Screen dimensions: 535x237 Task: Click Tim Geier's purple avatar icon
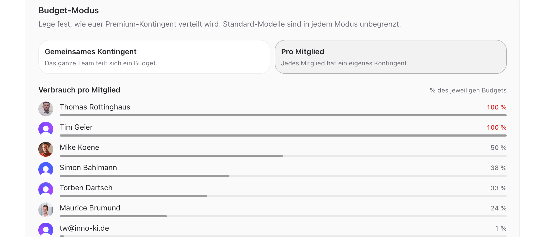point(46,129)
